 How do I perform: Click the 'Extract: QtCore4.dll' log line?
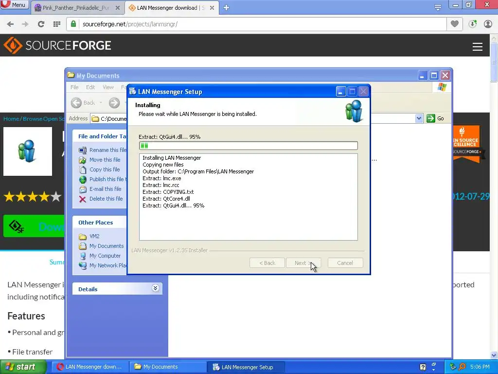coord(166,199)
